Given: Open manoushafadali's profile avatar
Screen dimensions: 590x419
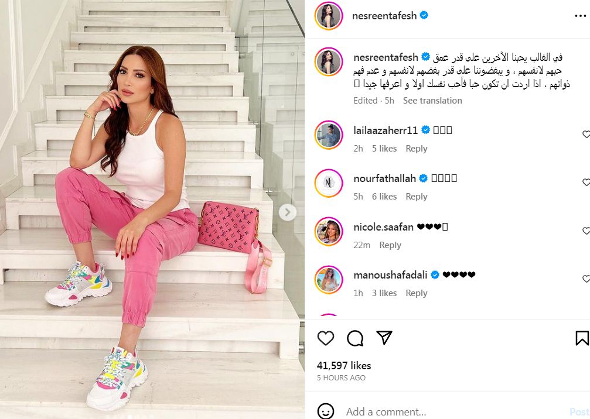Looking at the screenshot, I should 329,280.
